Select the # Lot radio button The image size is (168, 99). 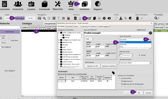click(x=1, y=43)
